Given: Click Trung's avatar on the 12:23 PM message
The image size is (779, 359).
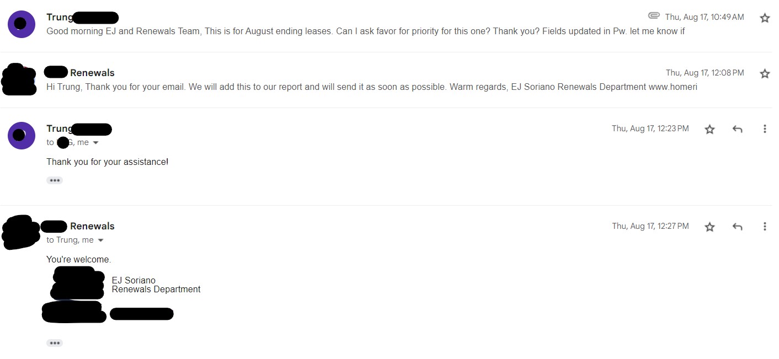Looking at the screenshot, I should [22, 135].
